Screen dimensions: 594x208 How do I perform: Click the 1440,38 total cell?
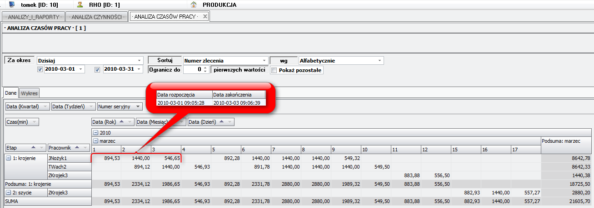click(x=567, y=175)
